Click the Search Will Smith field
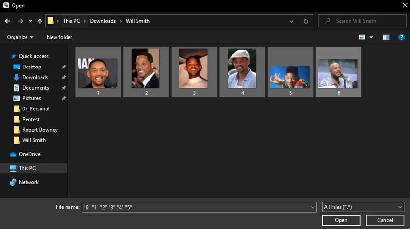This screenshot has width=410, height=229. 362,21
